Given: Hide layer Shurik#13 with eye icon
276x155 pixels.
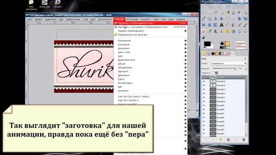Looking at the screenshot, I should click(204, 90).
